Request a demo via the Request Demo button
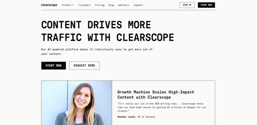 point(84,66)
